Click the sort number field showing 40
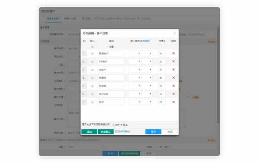259x163 pixels. coord(161,78)
